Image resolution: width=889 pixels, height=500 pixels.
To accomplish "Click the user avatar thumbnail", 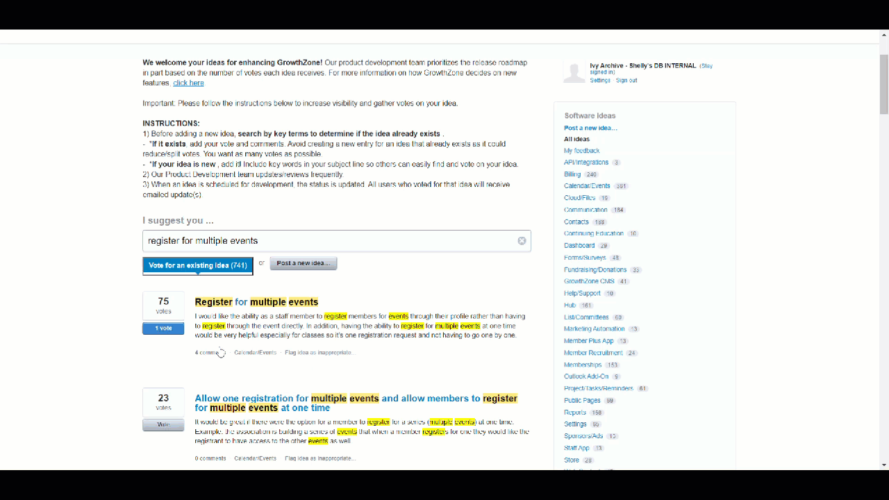I will (574, 72).
